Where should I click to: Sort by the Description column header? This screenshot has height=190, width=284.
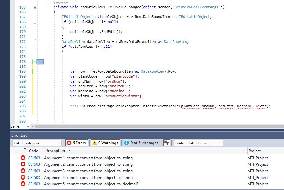coord(55,151)
